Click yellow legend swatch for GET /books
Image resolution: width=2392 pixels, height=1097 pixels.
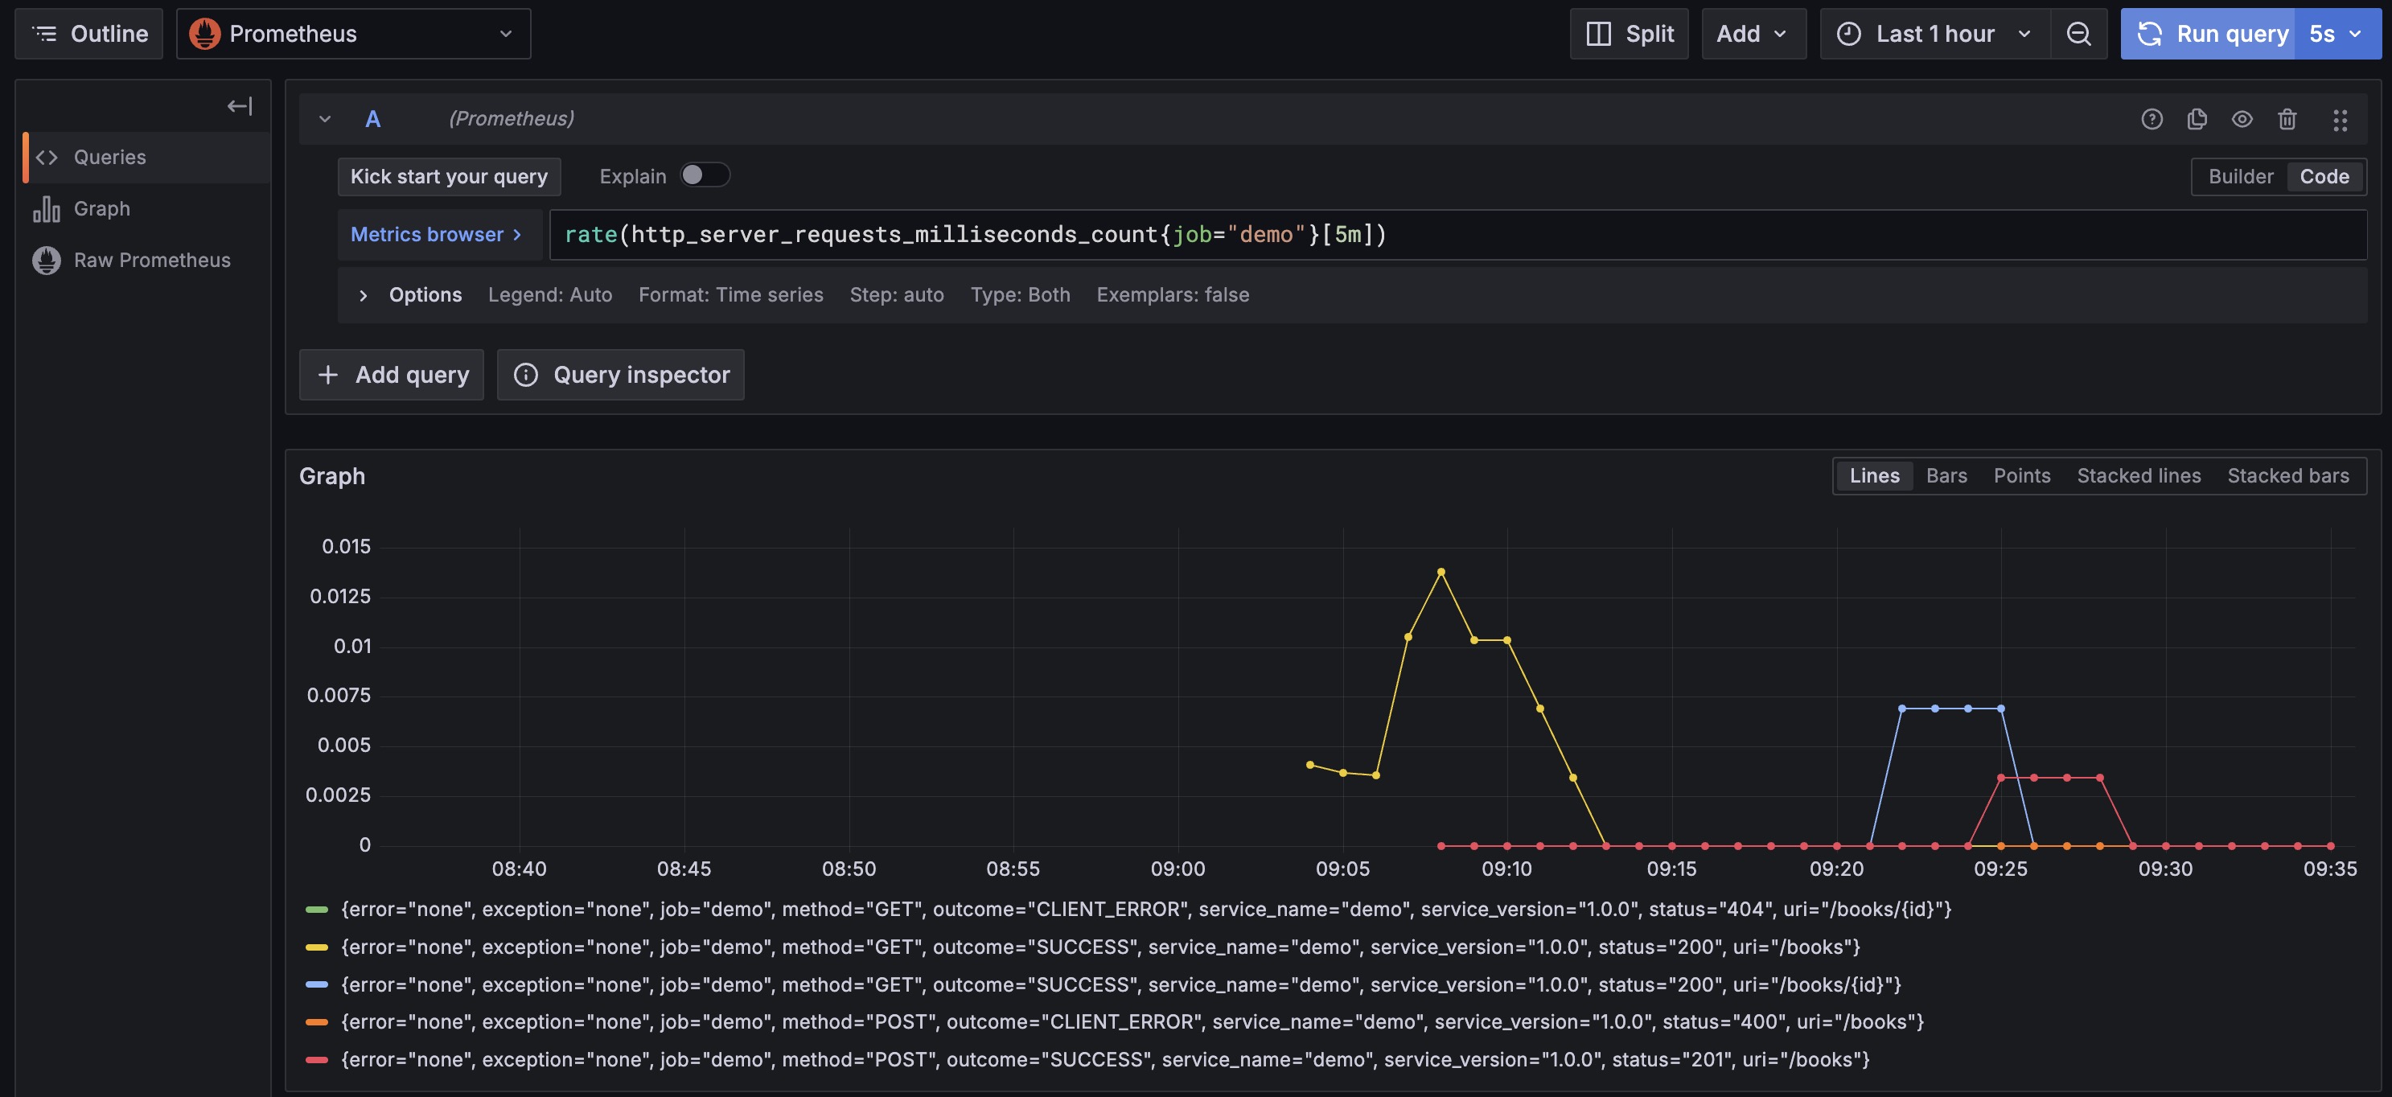click(317, 947)
